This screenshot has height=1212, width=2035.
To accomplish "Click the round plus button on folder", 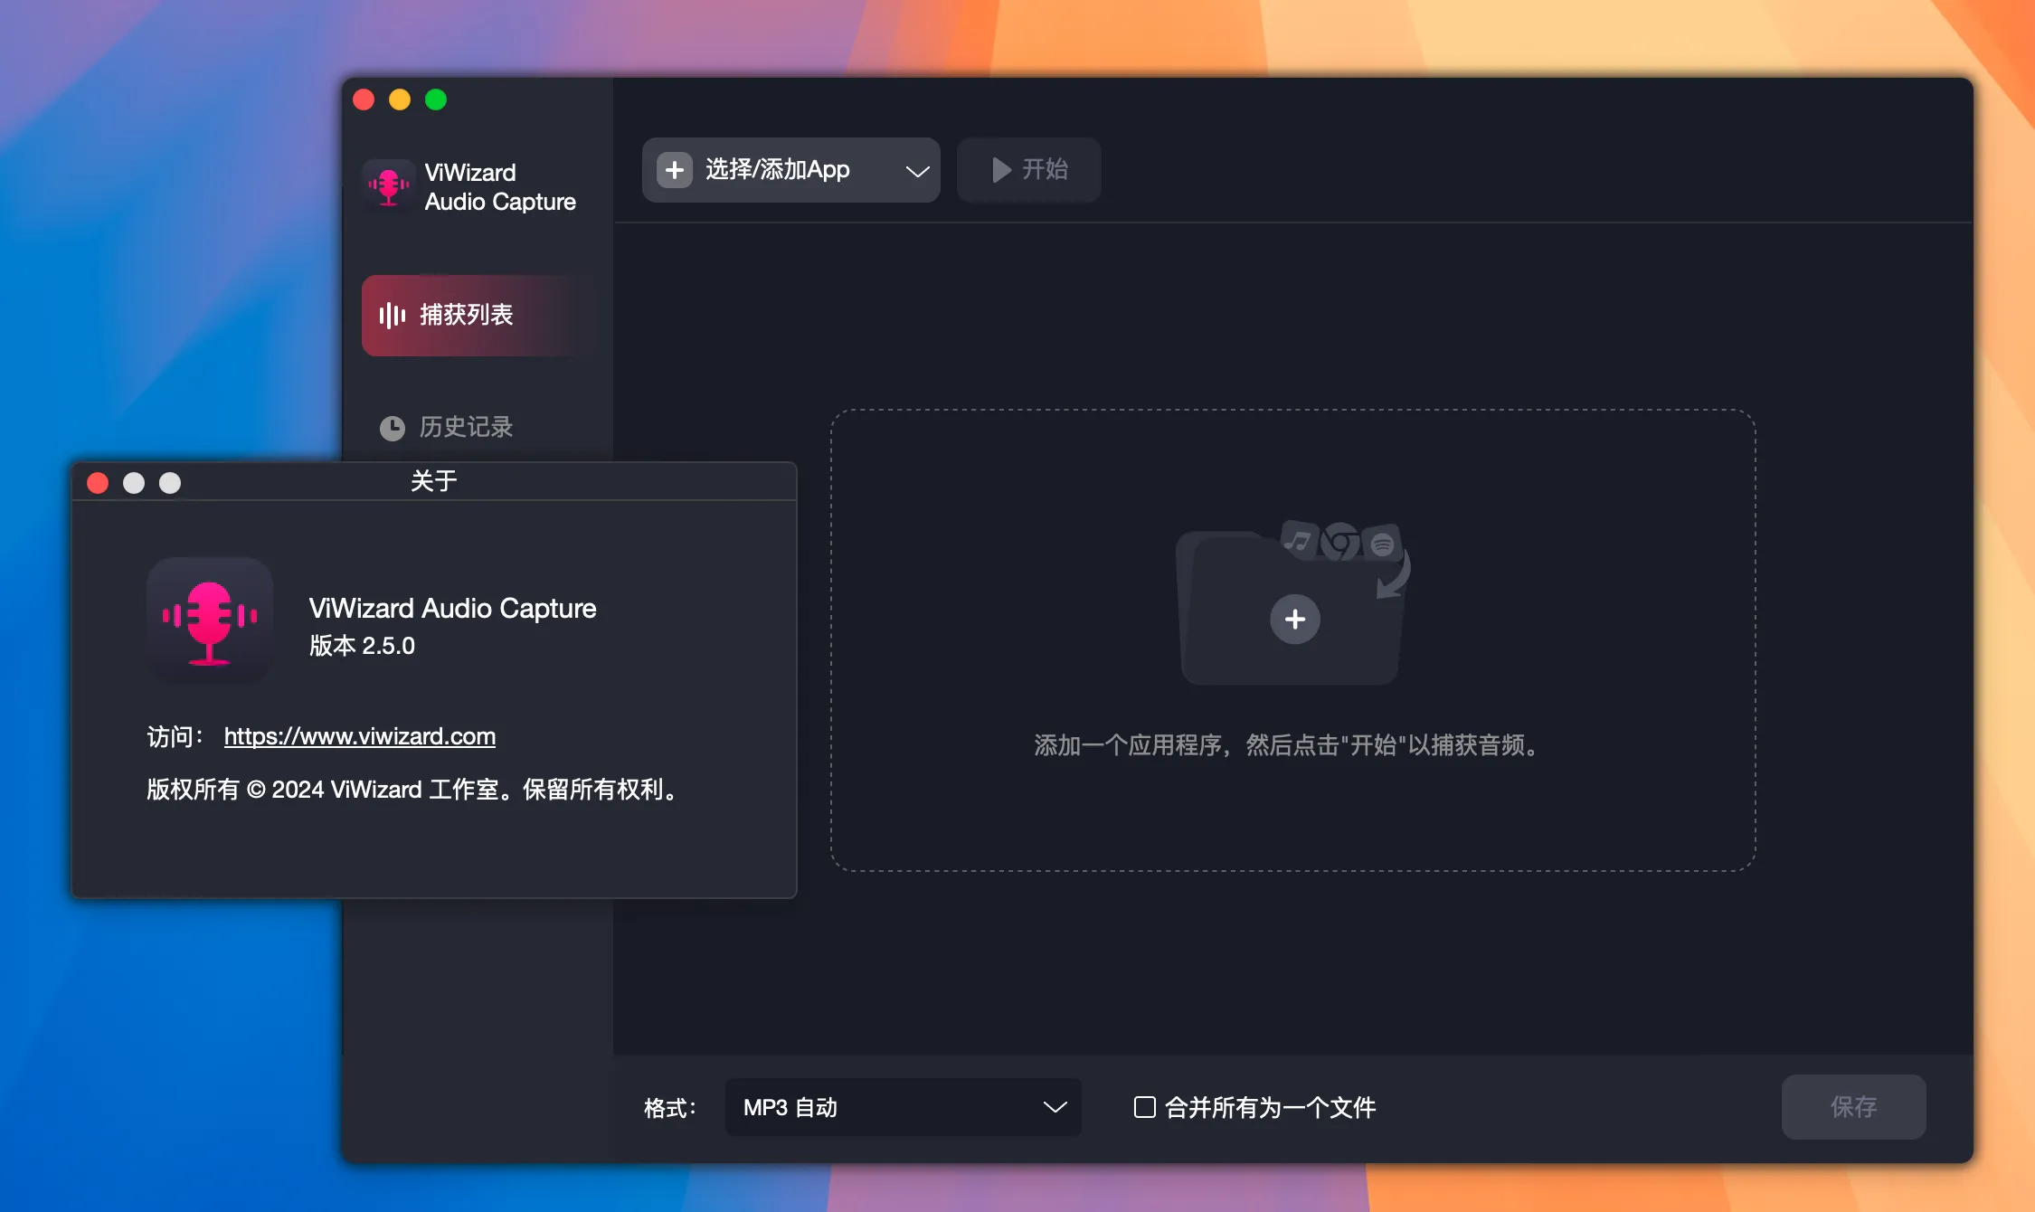I will point(1294,620).
